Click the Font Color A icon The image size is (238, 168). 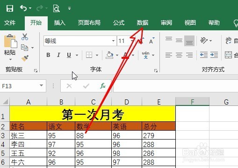point(125,55)
